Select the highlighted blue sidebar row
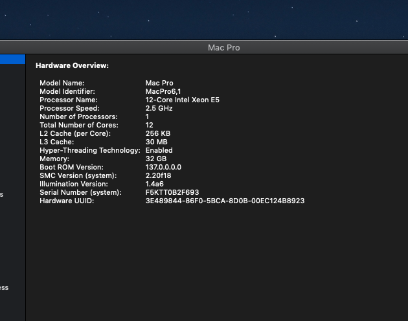408x321 pixels. pos(12,60)
